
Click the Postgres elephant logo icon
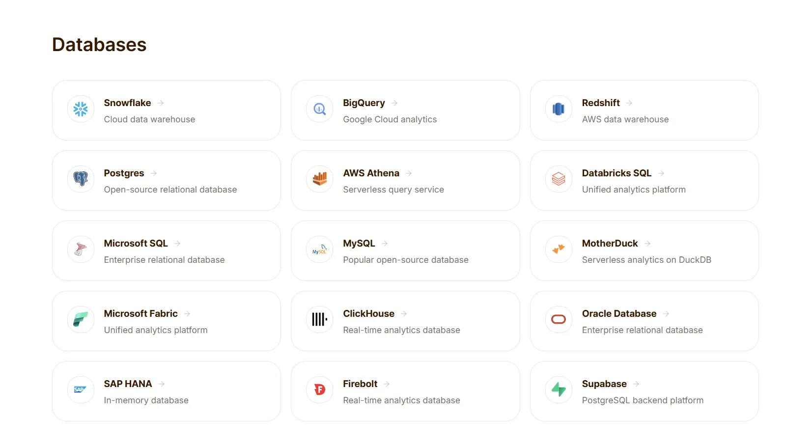coord(81,179)
